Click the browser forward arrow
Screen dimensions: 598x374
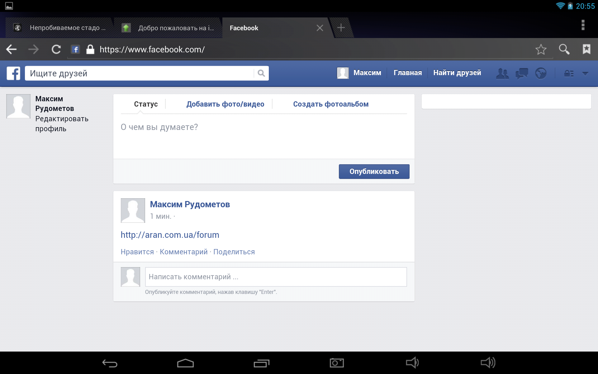click(x=33, y=49)
